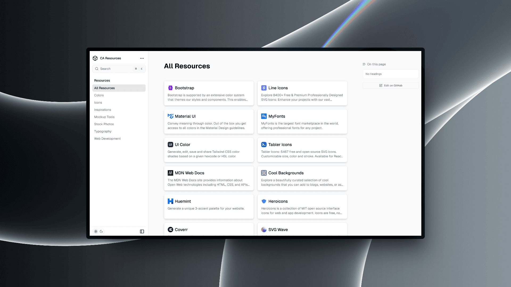The image size is (511, 287).
Task: Expand the Icons section in sidebar
Action: pyautogui.click(x=98, y=102)
